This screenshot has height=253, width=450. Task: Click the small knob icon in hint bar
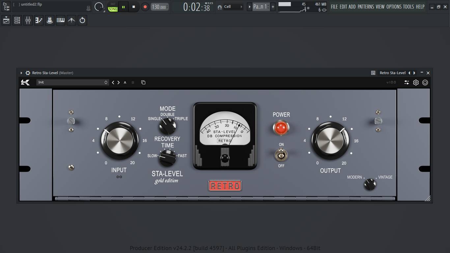[x=88, y=8]
